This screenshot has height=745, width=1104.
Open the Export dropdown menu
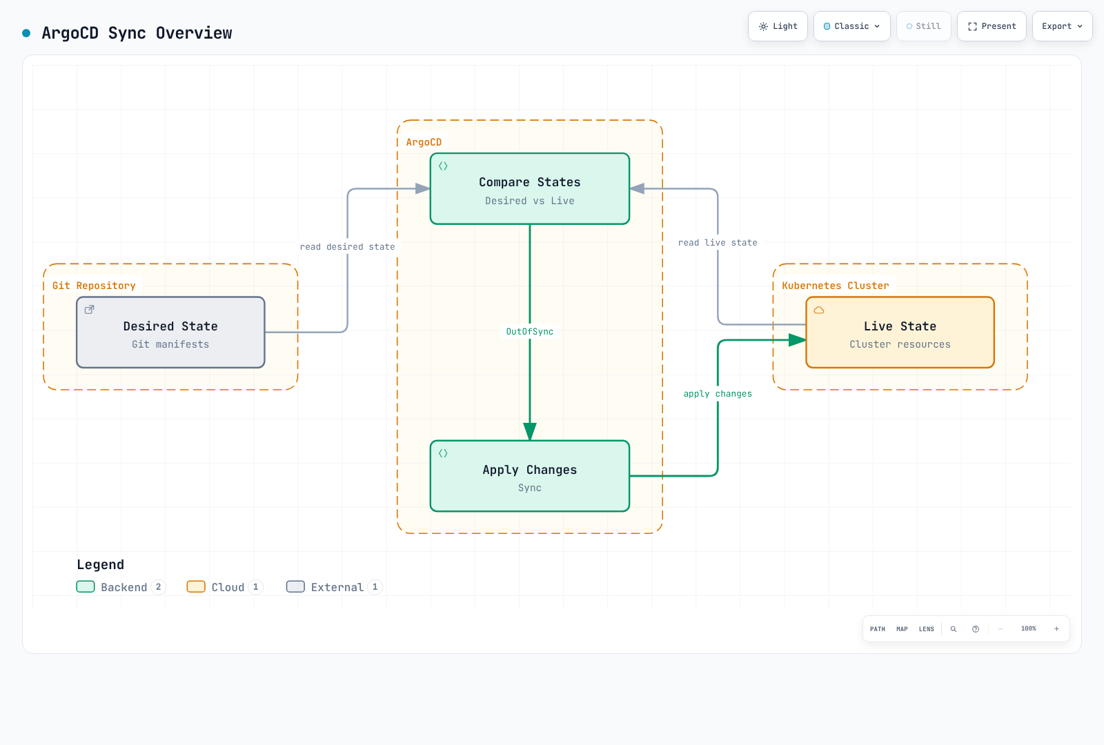[x=1063, y=26]
